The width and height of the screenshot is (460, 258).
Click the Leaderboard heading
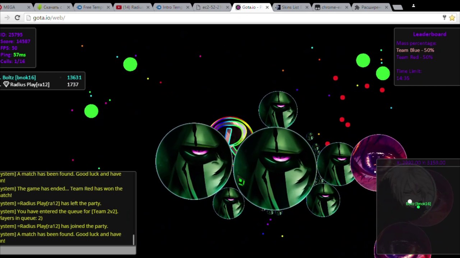coord(429,34)
